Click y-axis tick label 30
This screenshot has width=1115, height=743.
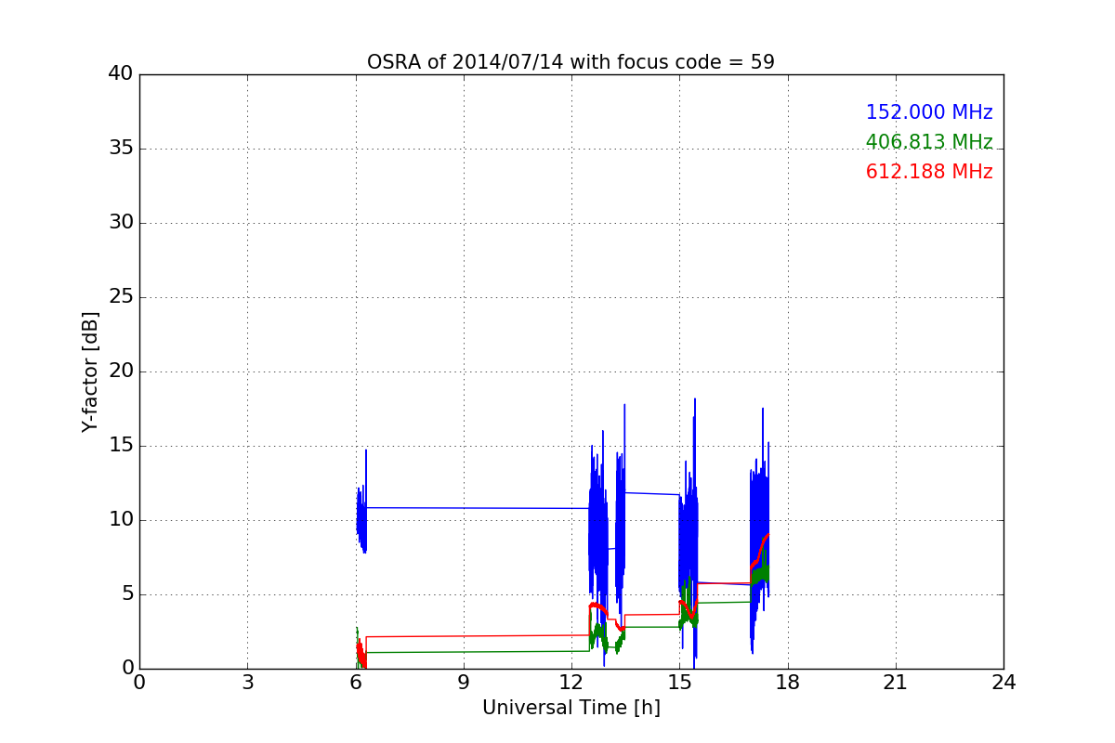(x=121, y=223)
